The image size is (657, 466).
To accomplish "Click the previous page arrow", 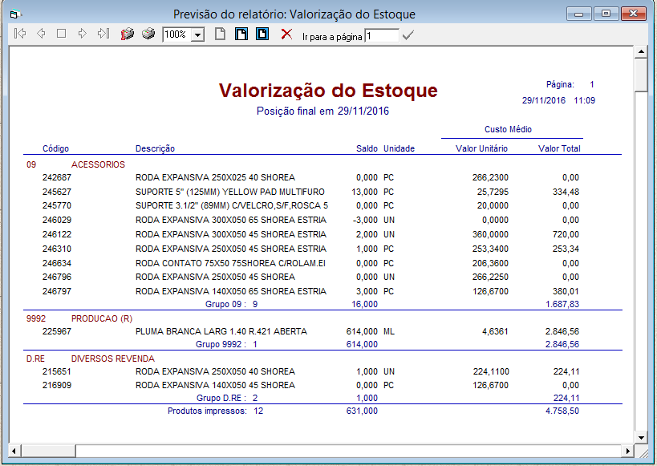I will [41, 34].
